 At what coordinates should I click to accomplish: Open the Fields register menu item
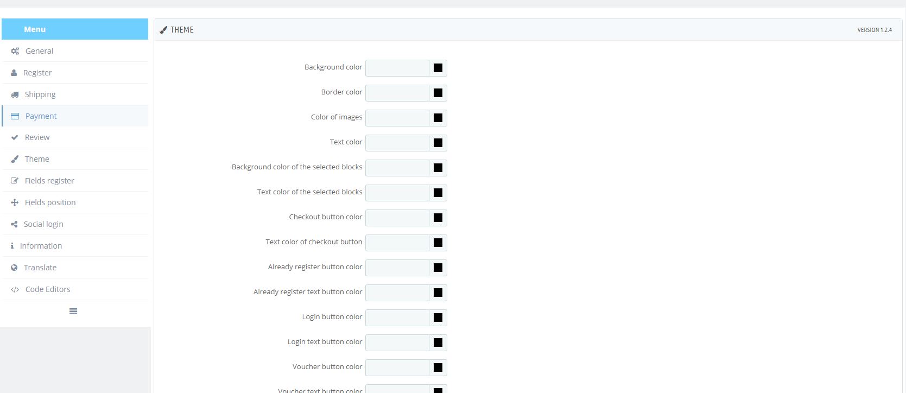(x=49, y=181)
